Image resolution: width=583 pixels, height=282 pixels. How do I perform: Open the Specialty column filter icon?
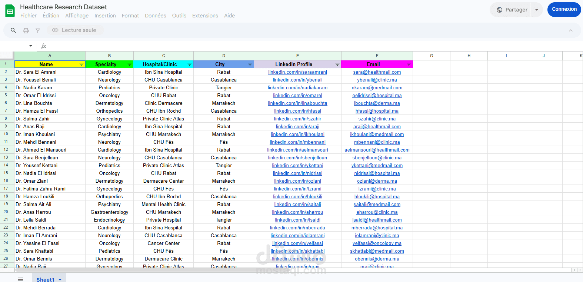coord(130,64)
